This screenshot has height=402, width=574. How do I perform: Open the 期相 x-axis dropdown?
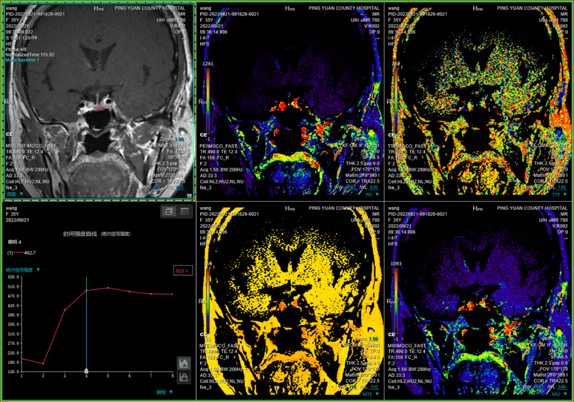pyautogui.click(x=165, y=392)
